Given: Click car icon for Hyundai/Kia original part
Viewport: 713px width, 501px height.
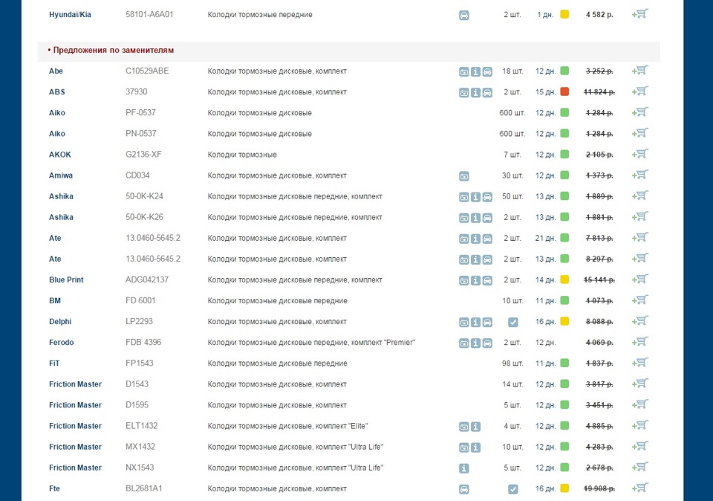Looking at the screenshot, I should (463, 16).
